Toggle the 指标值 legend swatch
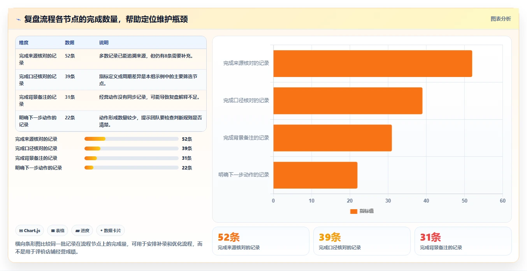Image resolution: width=527 pixels, height=271 pixels. click(x=353, y=211)
